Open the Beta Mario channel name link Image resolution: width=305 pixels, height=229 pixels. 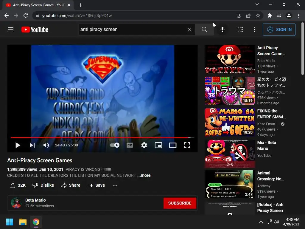coord(35,200)
